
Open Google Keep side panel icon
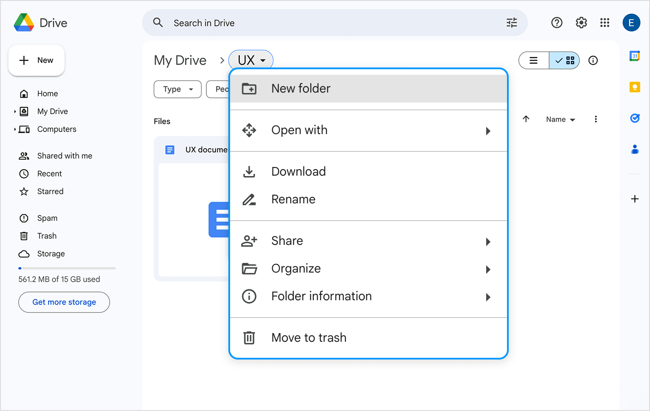pos(635,87)
